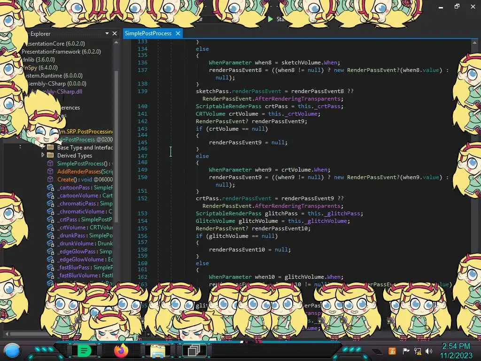Open File Explorer from the taskbar
481x361 pixels.
[158, 351]
